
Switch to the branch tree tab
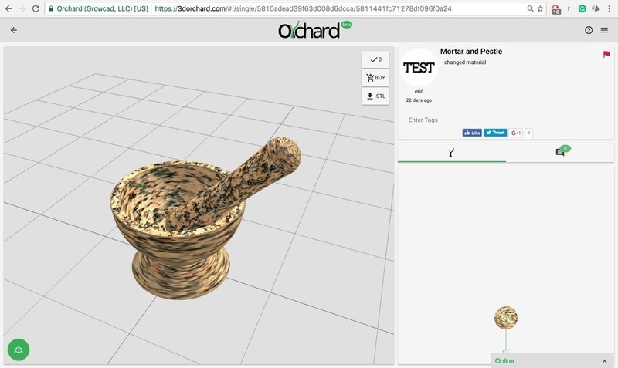coord(452,153)
